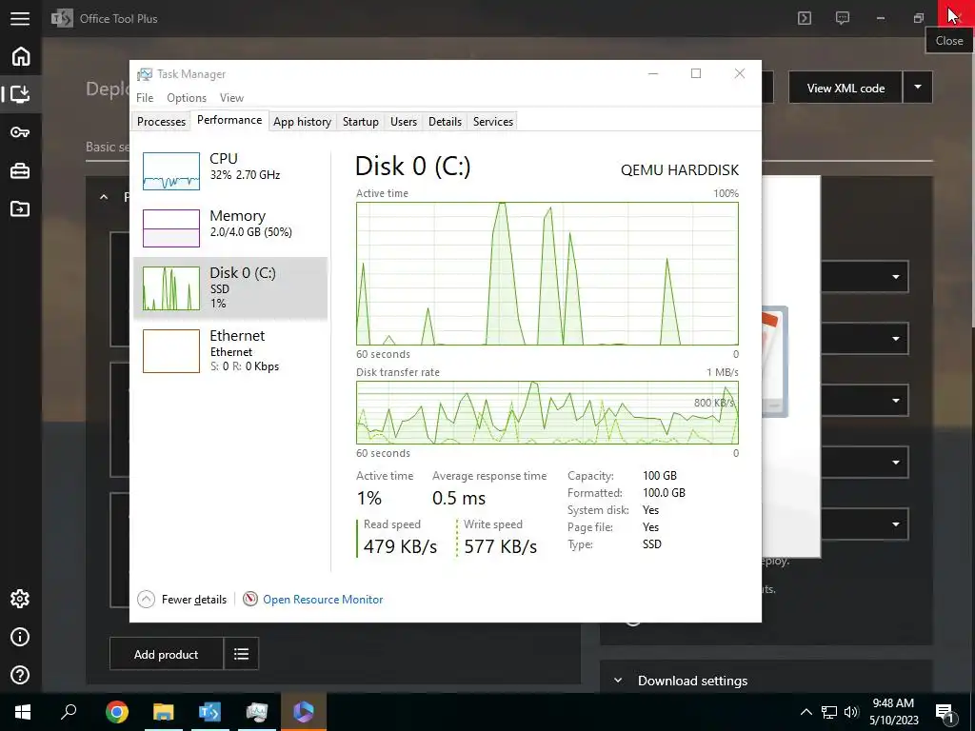975x731 pixels.
Task: Click the 100 GB capacity value
Action: [x=660, y=476]
